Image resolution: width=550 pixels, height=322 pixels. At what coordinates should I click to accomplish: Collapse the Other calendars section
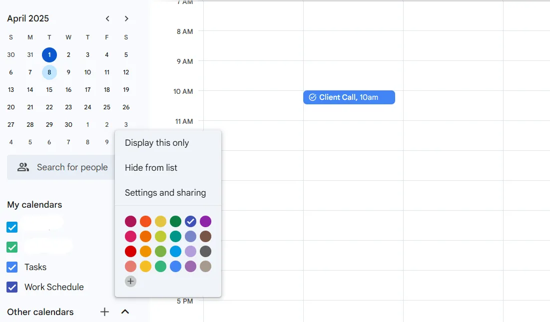[125, 312]
